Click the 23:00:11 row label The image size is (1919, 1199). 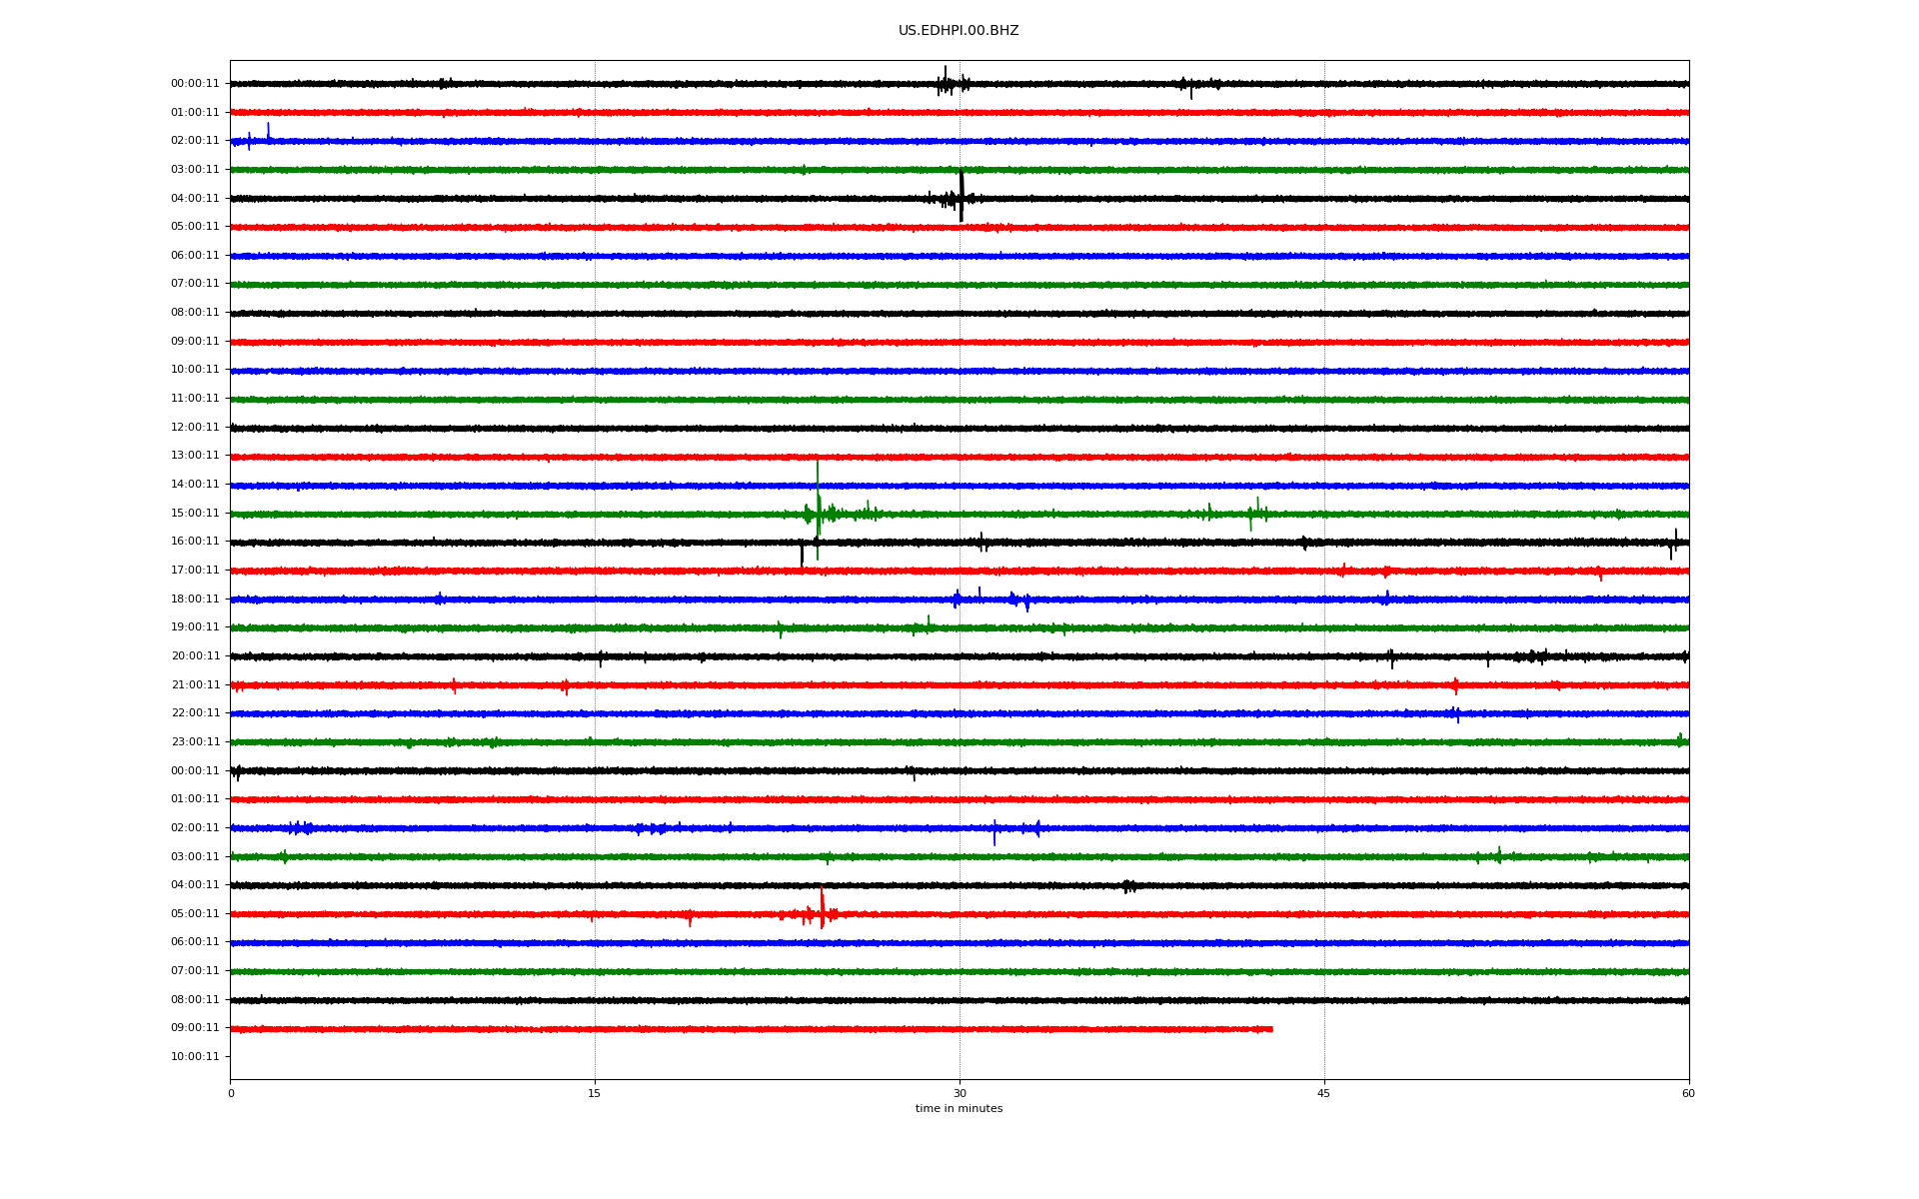[195, 742]
